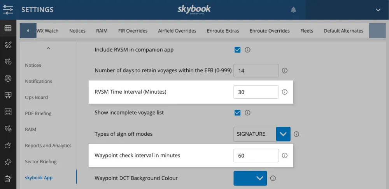Click the RVSM Time Interval field
This screenshot has height=189, width=389.
(256, 92)
